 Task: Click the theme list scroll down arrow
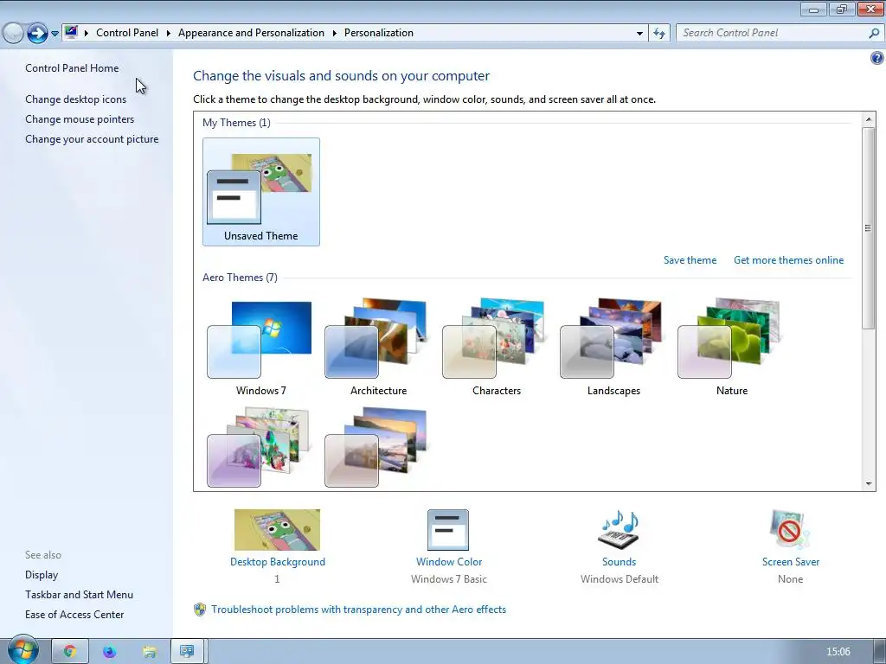point(869,483)
